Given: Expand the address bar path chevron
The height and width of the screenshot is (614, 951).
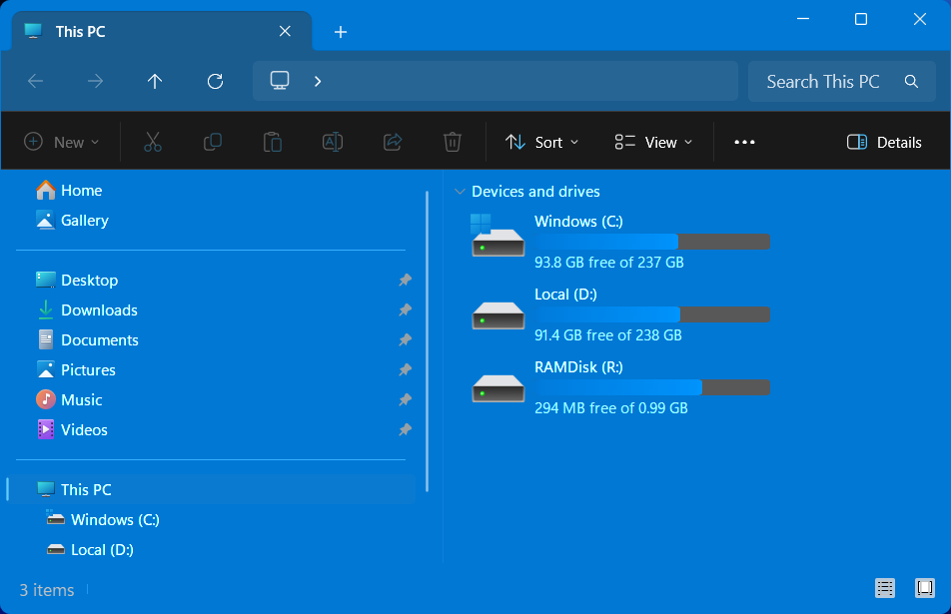Looking at the screenshot, I should [x=318, y=81].
